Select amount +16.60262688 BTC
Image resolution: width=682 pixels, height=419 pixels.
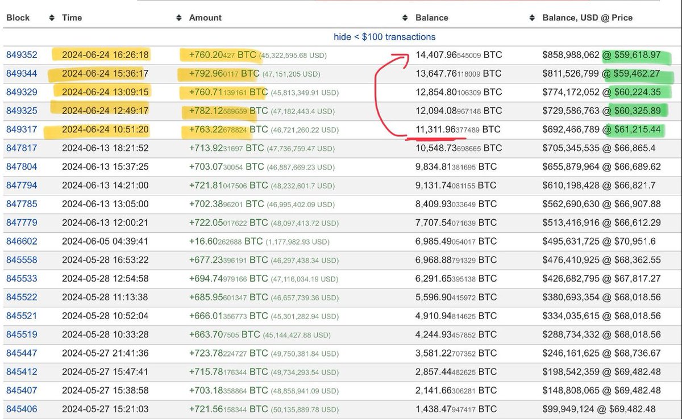point(226,241)
